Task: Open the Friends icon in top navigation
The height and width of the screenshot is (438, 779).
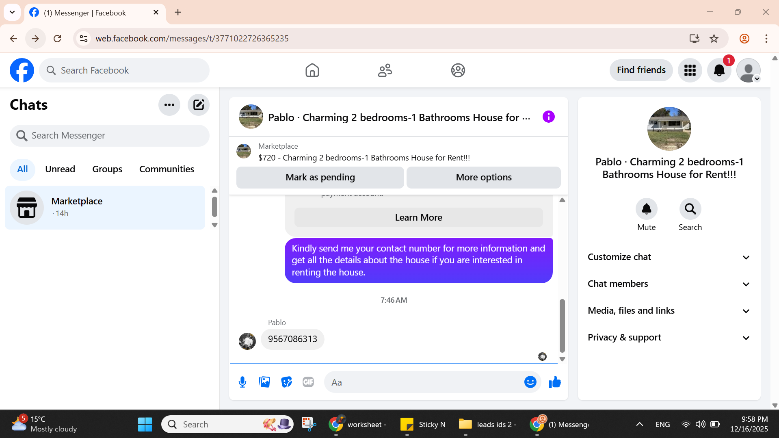Action: pos(385,70)
